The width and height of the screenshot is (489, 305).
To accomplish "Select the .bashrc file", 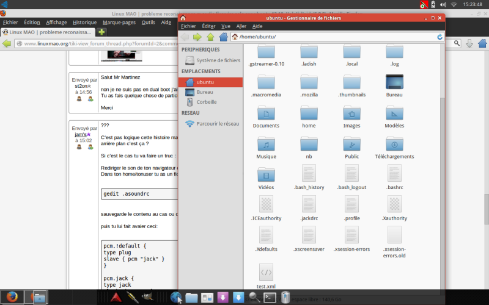I will (x=394, y=178).
